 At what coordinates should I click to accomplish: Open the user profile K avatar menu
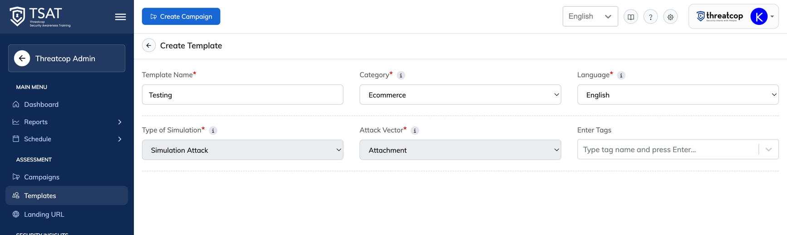(x=759, y=17)
